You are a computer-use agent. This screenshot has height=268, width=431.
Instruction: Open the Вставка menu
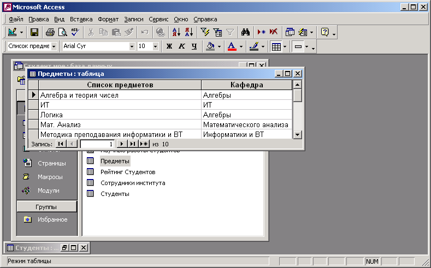coord(81,19)
